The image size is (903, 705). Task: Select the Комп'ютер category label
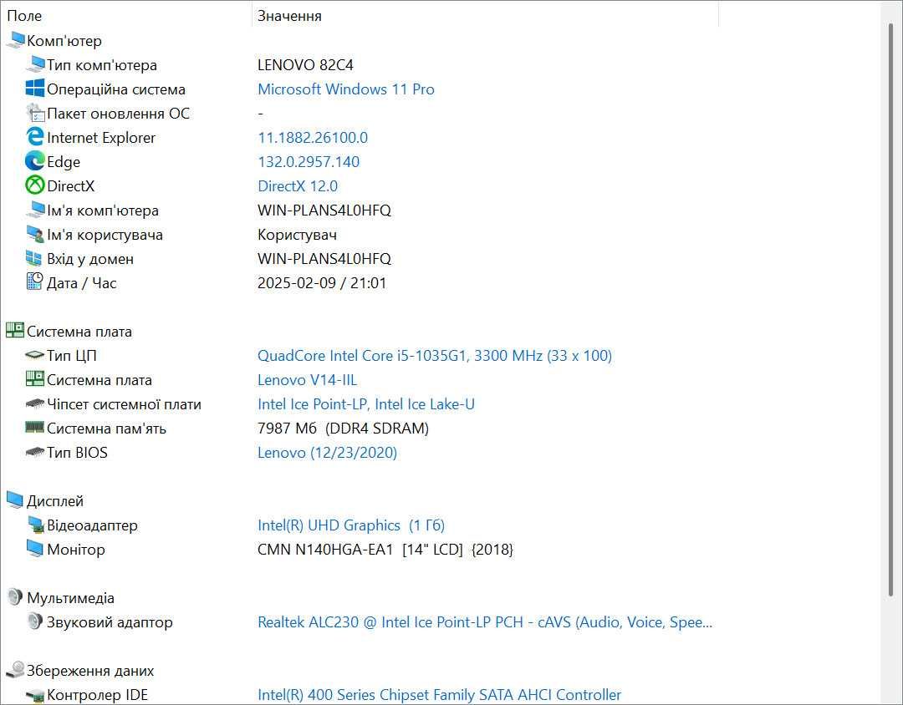tap(64, 41)
